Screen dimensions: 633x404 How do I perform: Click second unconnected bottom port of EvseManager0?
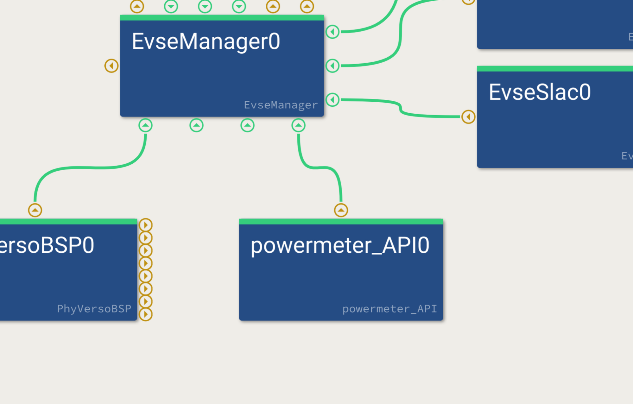[x=196, y=125]
